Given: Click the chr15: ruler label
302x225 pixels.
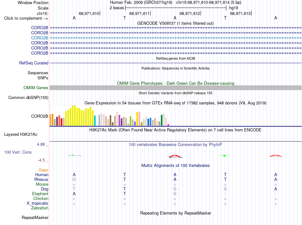Looking at the screenshot, I should pos(42,13).
